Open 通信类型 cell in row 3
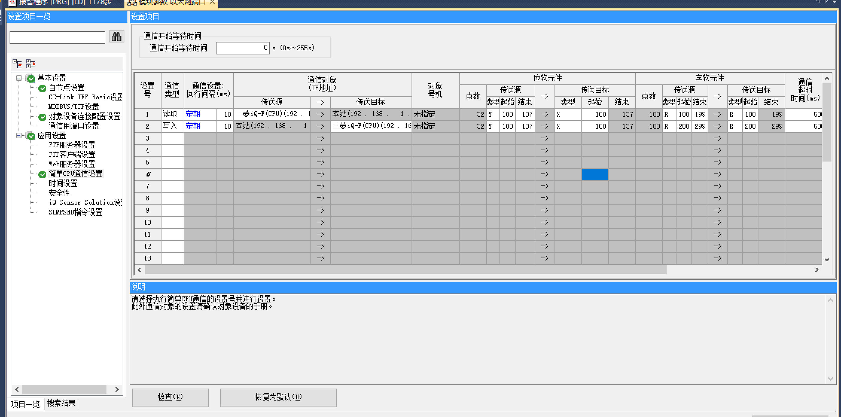The height and width of the screenshot is (417, 841). point(172,138)
